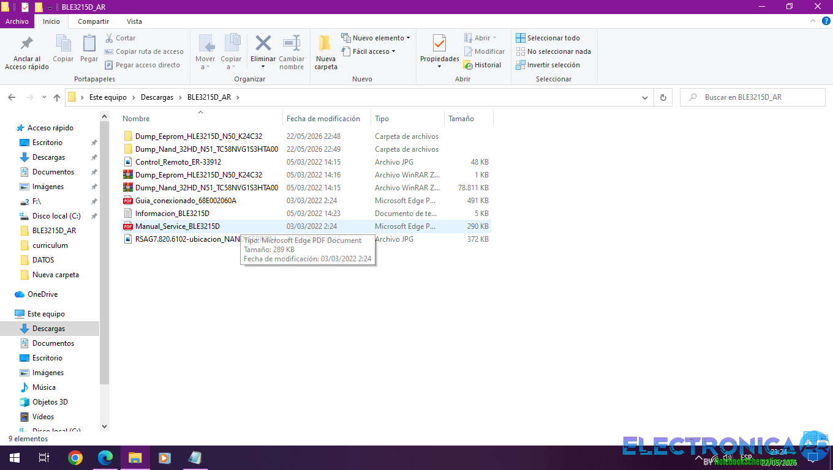Refresh the current folder view

(x=663, y=97)
